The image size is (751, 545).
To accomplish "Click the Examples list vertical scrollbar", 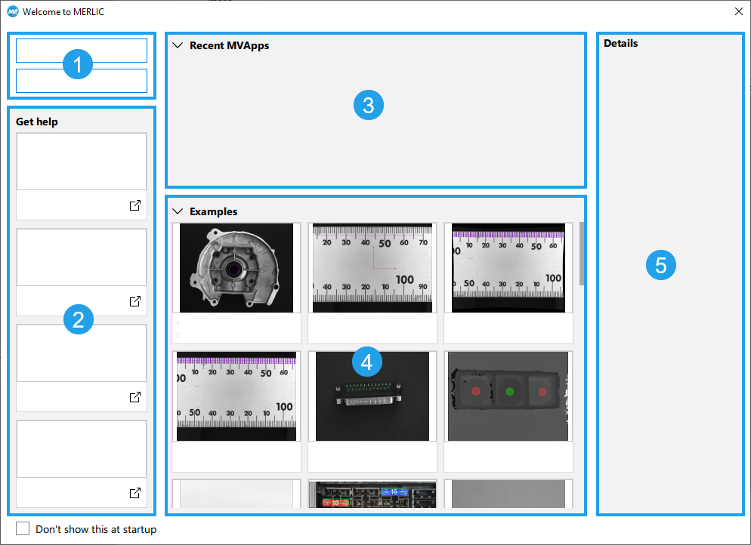I will pyautogui.click(x=581, y=254).
